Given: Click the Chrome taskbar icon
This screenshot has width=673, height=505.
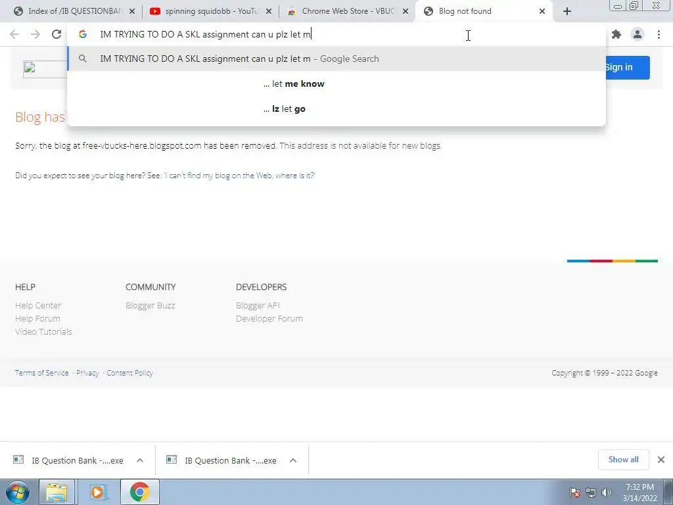Looking at the screenshot, I should coord(139,492).
